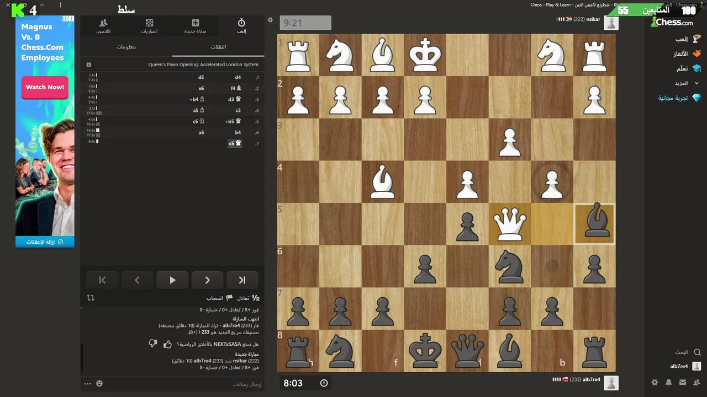
Task: Select black's bishop move a5
Action: click(x=199, y=110)
